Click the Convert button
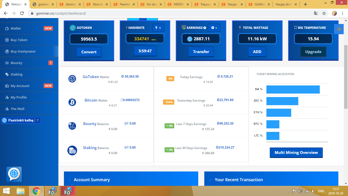The width and height of the screenshot is (348, 196). [89, 52]
